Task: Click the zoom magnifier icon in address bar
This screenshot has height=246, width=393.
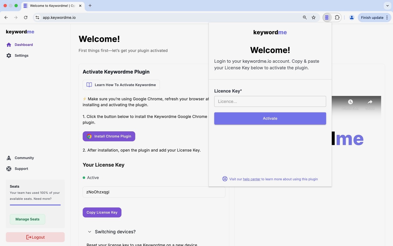Action: click(305, 18)
